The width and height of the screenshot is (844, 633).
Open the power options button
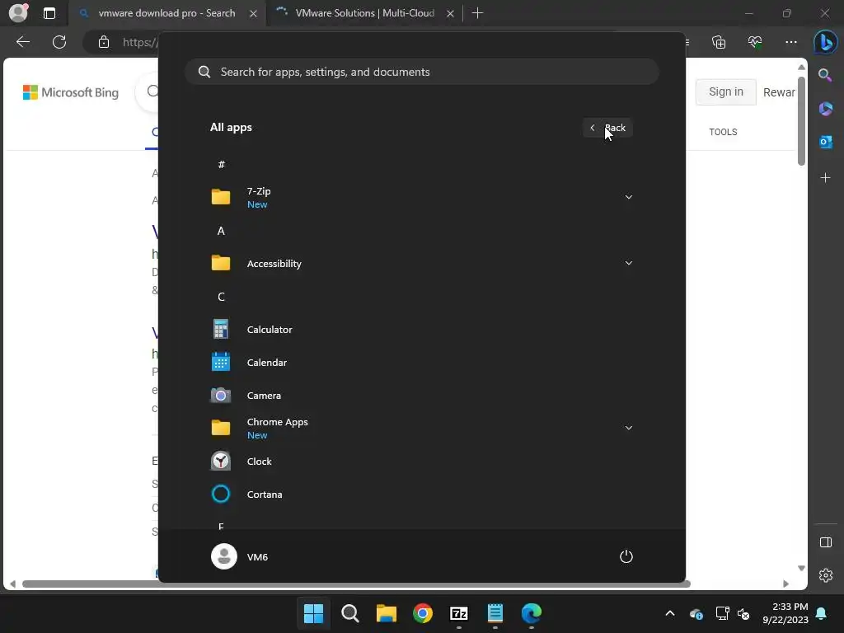pos(626,556)
